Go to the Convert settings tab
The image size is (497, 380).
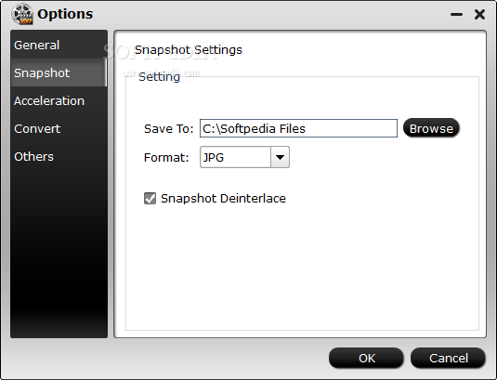point(59,128)
